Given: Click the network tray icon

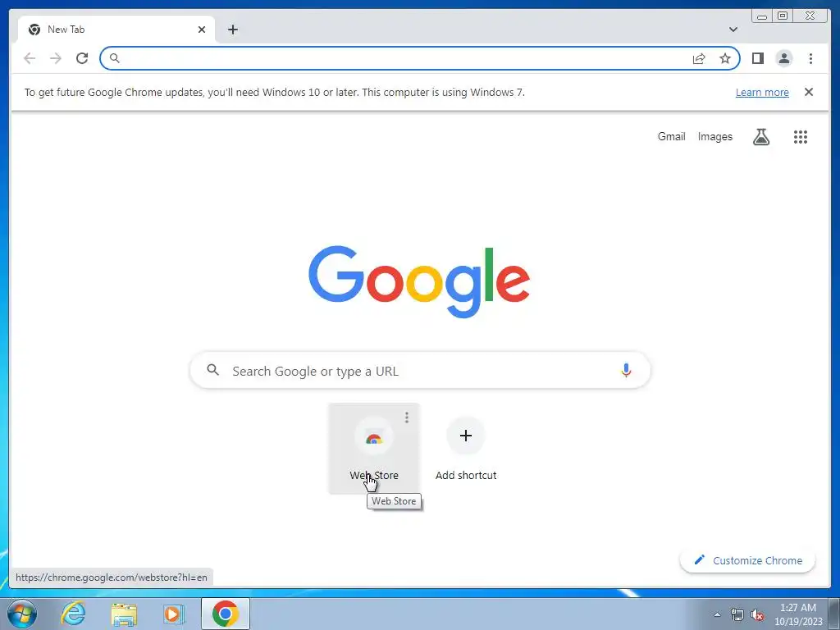Looking at the screenshot, I should (x=737, y=615).
